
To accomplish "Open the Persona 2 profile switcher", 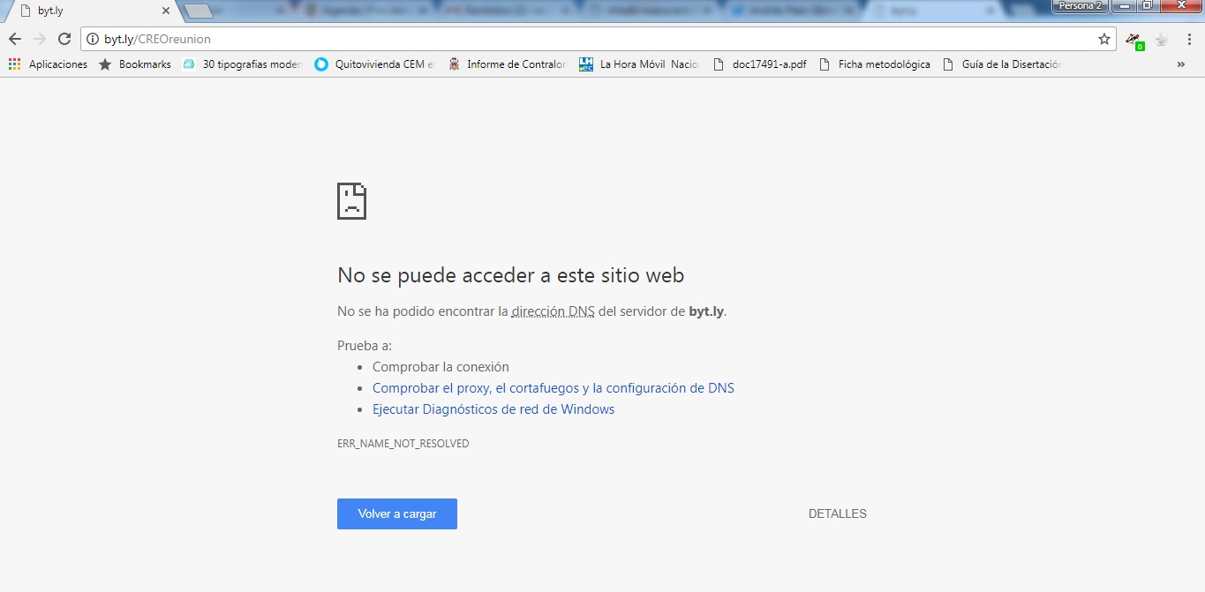I will coord(1079,5).
